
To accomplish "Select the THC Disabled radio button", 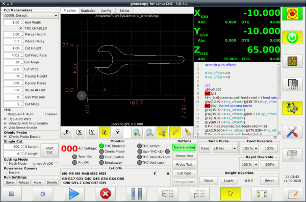I will click(x=5, y=114).
